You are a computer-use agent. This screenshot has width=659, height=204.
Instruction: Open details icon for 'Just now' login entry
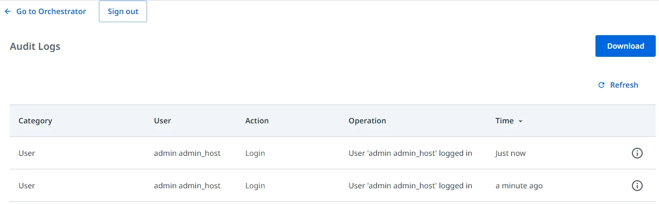(637, 153)
